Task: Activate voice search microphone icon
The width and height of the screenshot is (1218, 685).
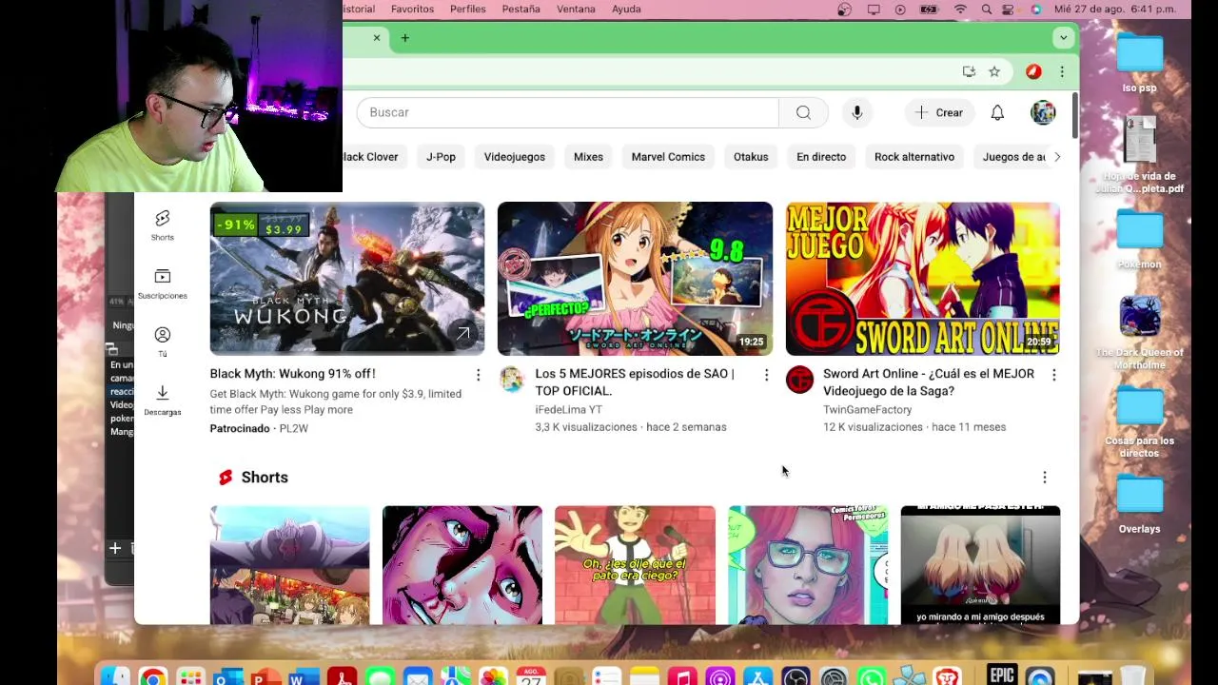Action: tap(856, 112)
